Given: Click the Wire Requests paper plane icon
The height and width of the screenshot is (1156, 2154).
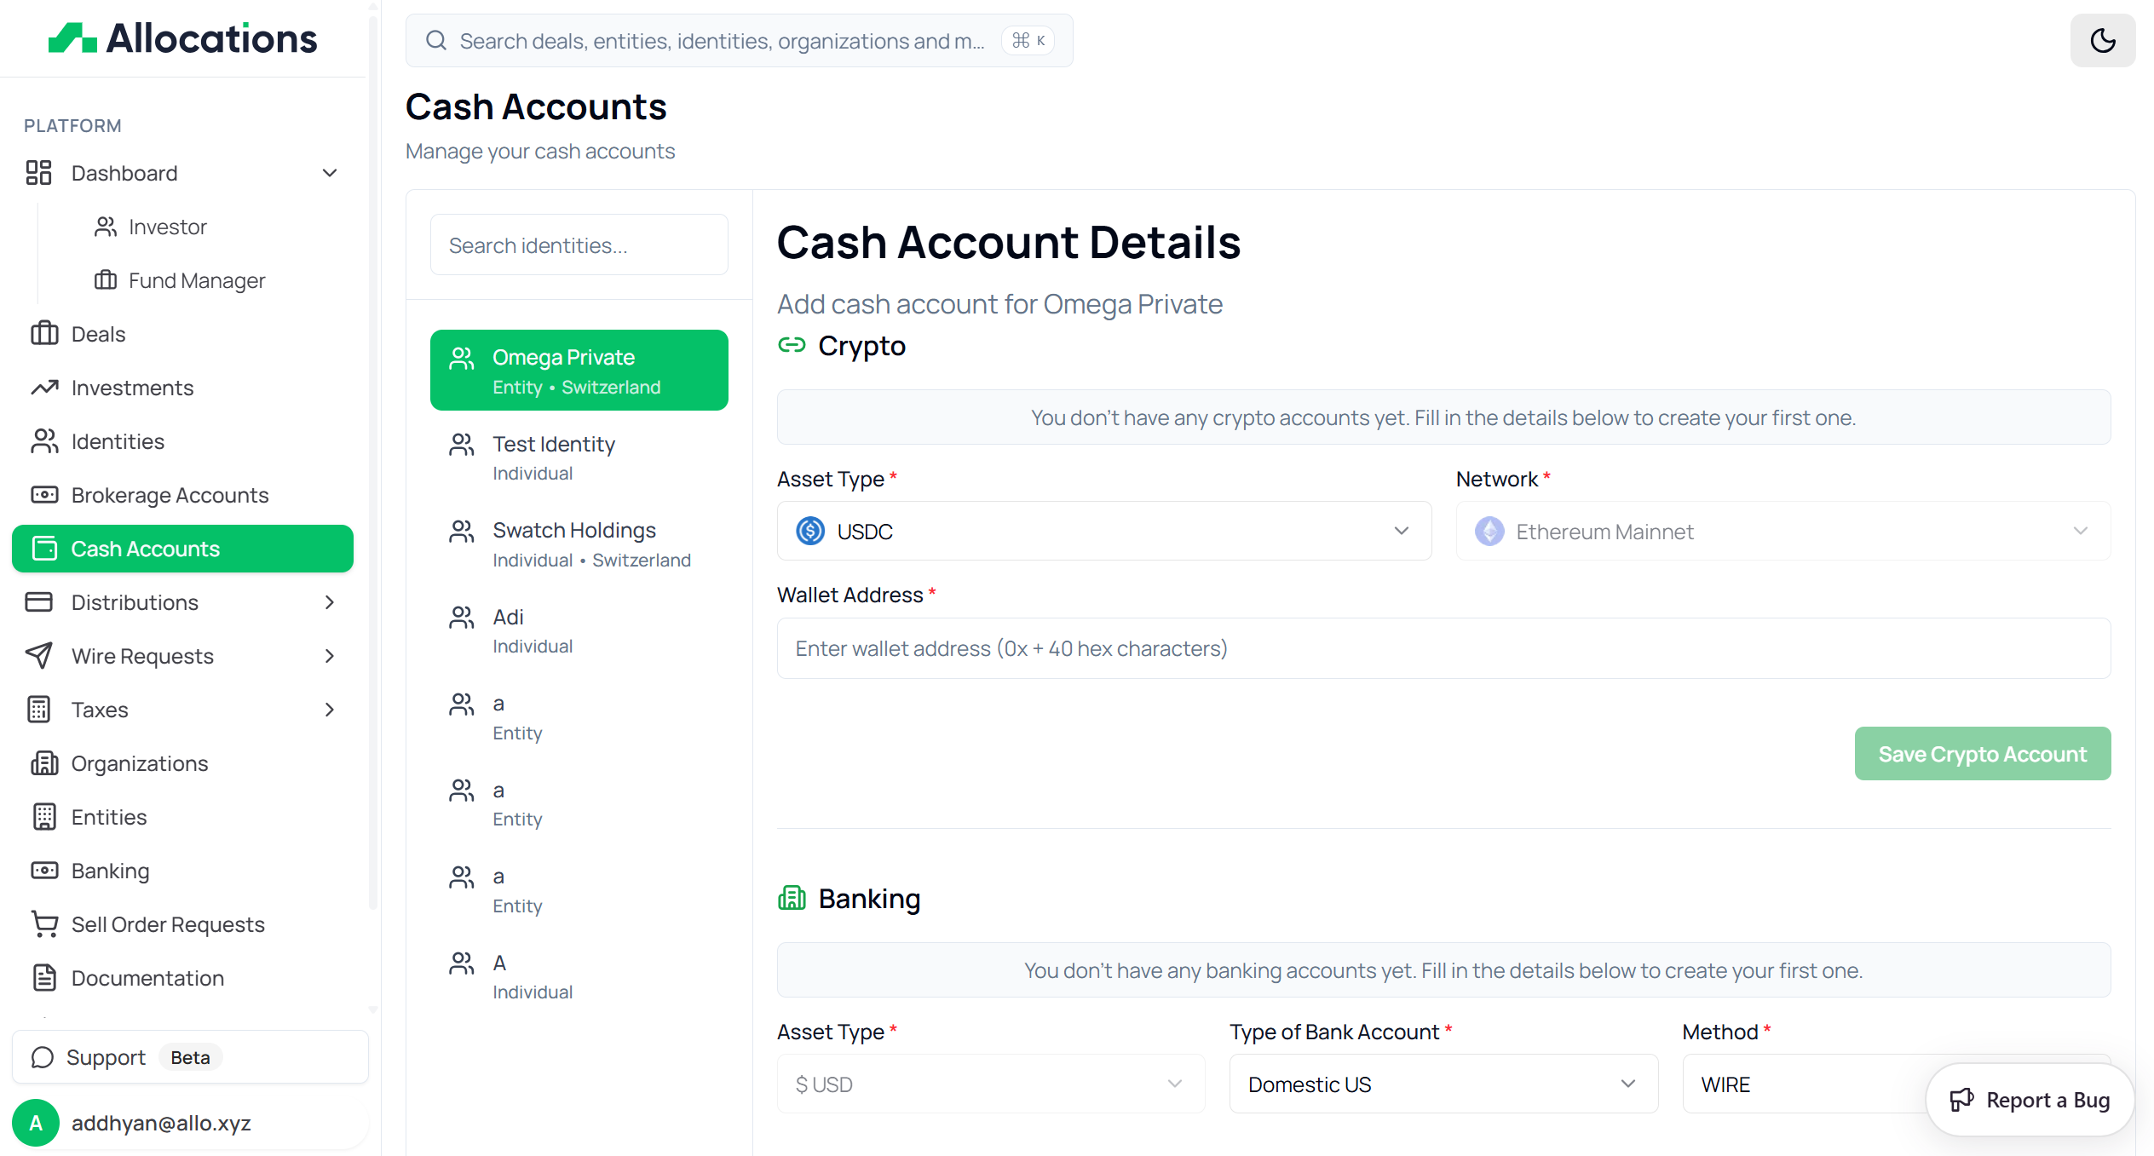Looking at the screenshot, I should [39, 656].
